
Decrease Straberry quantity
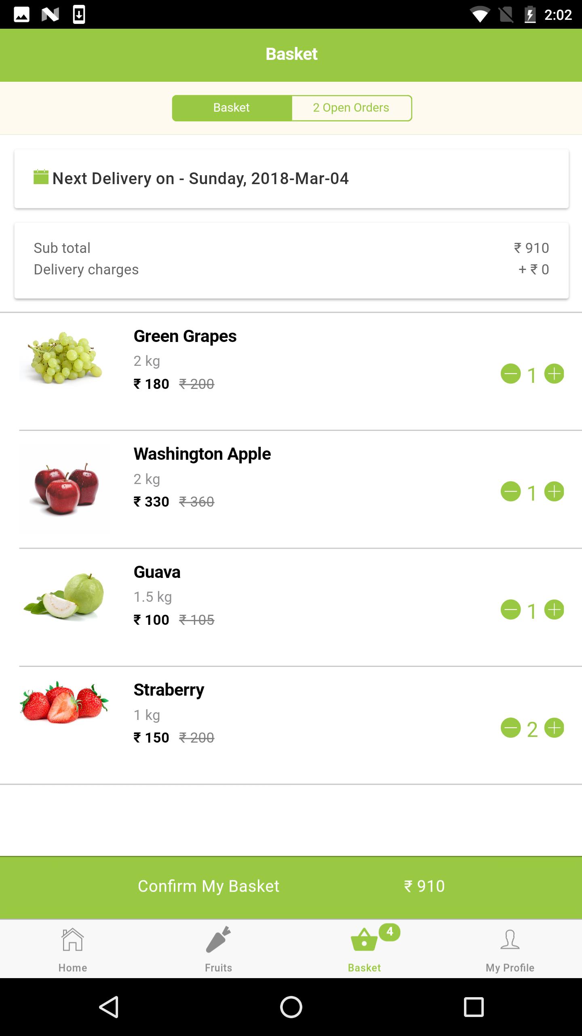[510, 728]
